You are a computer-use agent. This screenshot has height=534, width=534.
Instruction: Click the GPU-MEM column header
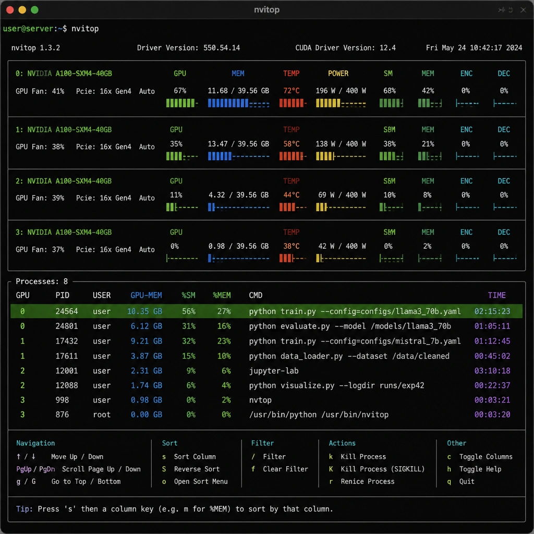click(x=146, y=295)
